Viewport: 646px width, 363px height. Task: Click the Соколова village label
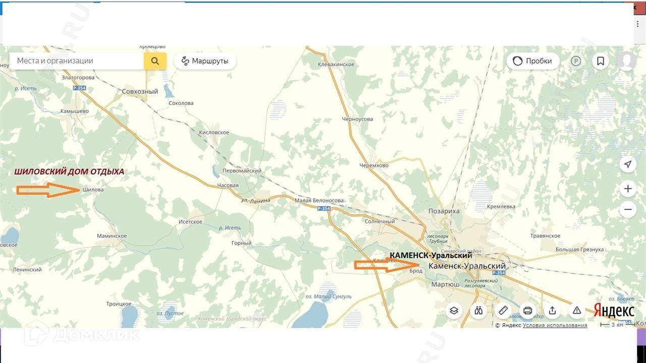pyautogui.click(x=181, y=103)
